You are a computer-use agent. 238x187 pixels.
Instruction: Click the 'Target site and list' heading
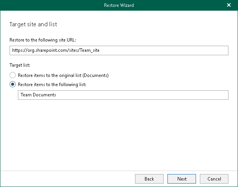(33, 24)
